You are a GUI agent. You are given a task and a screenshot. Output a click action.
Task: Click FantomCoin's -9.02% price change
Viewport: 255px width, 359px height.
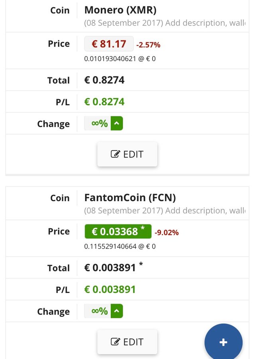[x=167, y=233]
